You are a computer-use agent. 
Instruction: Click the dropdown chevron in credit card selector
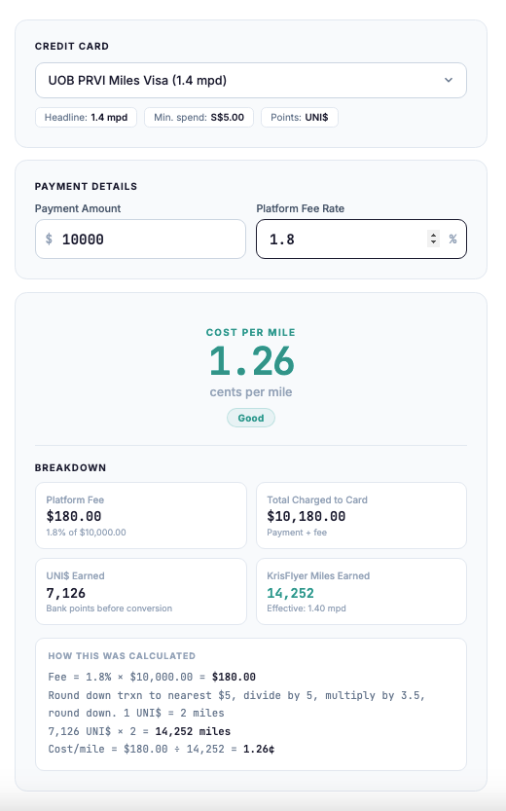point(449,80)
